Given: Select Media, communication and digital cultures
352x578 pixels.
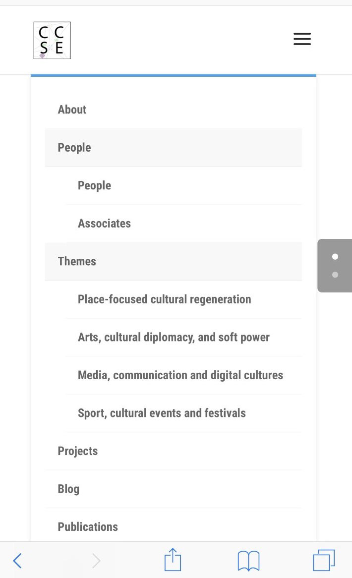Looking at the screenshot, I should click(180, 375).
